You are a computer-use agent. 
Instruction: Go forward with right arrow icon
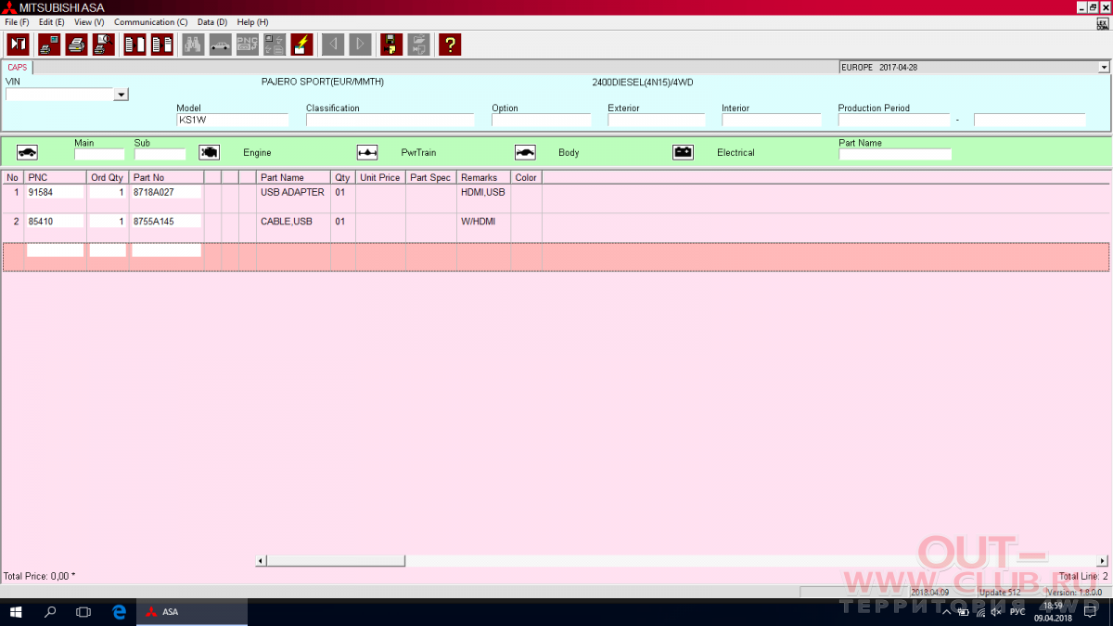360,44
